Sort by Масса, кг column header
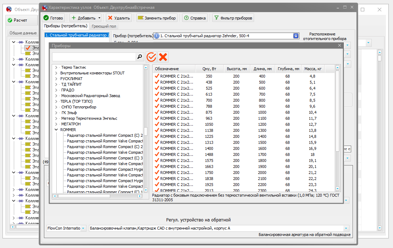 pos(313,69)
